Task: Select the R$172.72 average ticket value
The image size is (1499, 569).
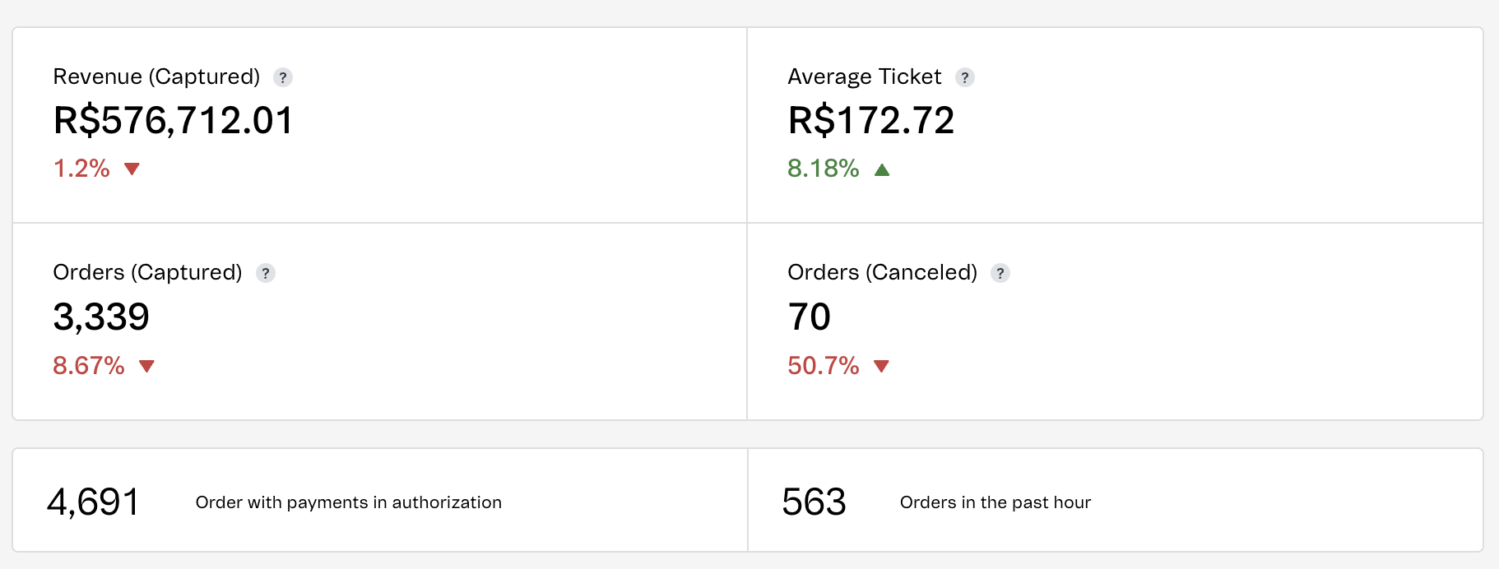Action: pyautogui.click(x=871, y=121)
